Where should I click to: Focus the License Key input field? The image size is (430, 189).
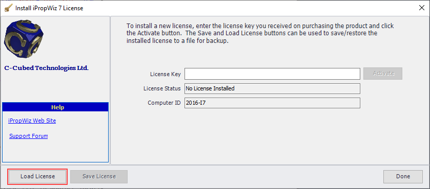tap(272, 74)
